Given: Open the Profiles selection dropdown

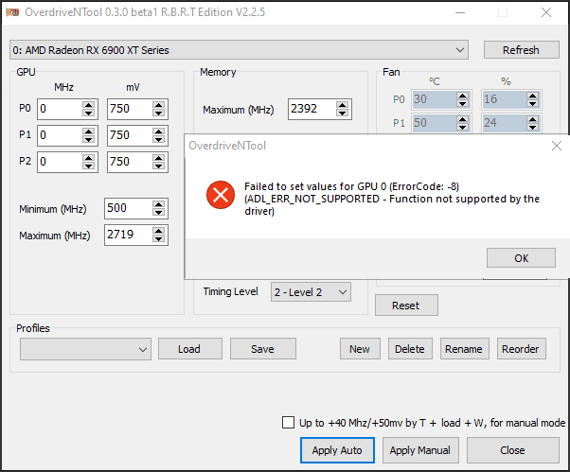Looking at the screenshot, I should [x=85, y=349].
